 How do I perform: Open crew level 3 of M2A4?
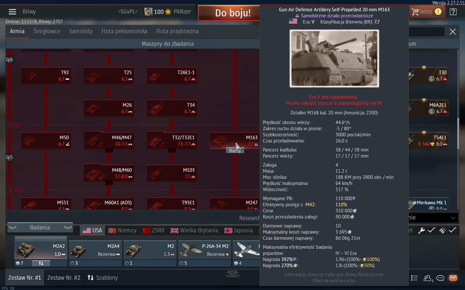point(74,263)
